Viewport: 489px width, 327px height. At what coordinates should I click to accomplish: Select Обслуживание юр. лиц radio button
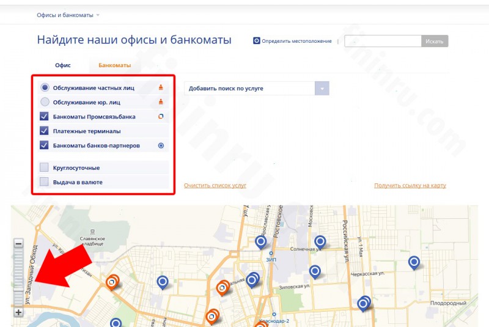pos(45,101)
